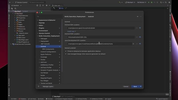
Task: Select Plugins in Preferences sidebar
Action: (41, 28)
